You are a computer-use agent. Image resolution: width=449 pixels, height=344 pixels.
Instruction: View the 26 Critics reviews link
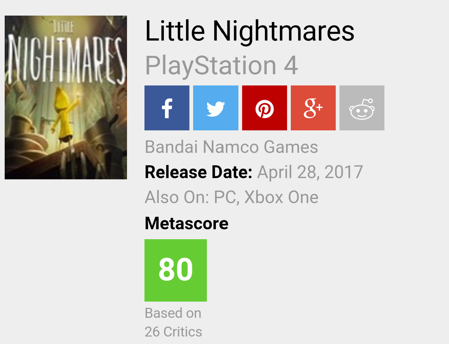[173, 332]
